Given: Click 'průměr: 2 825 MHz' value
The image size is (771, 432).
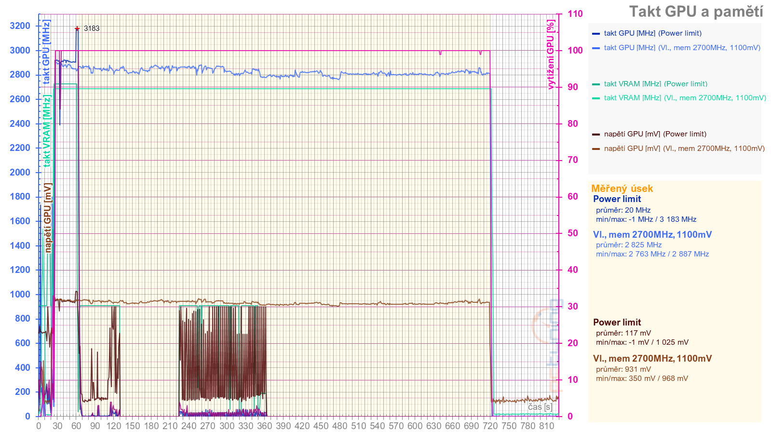Looking at the screenshot, I should [x=629, y=245].
